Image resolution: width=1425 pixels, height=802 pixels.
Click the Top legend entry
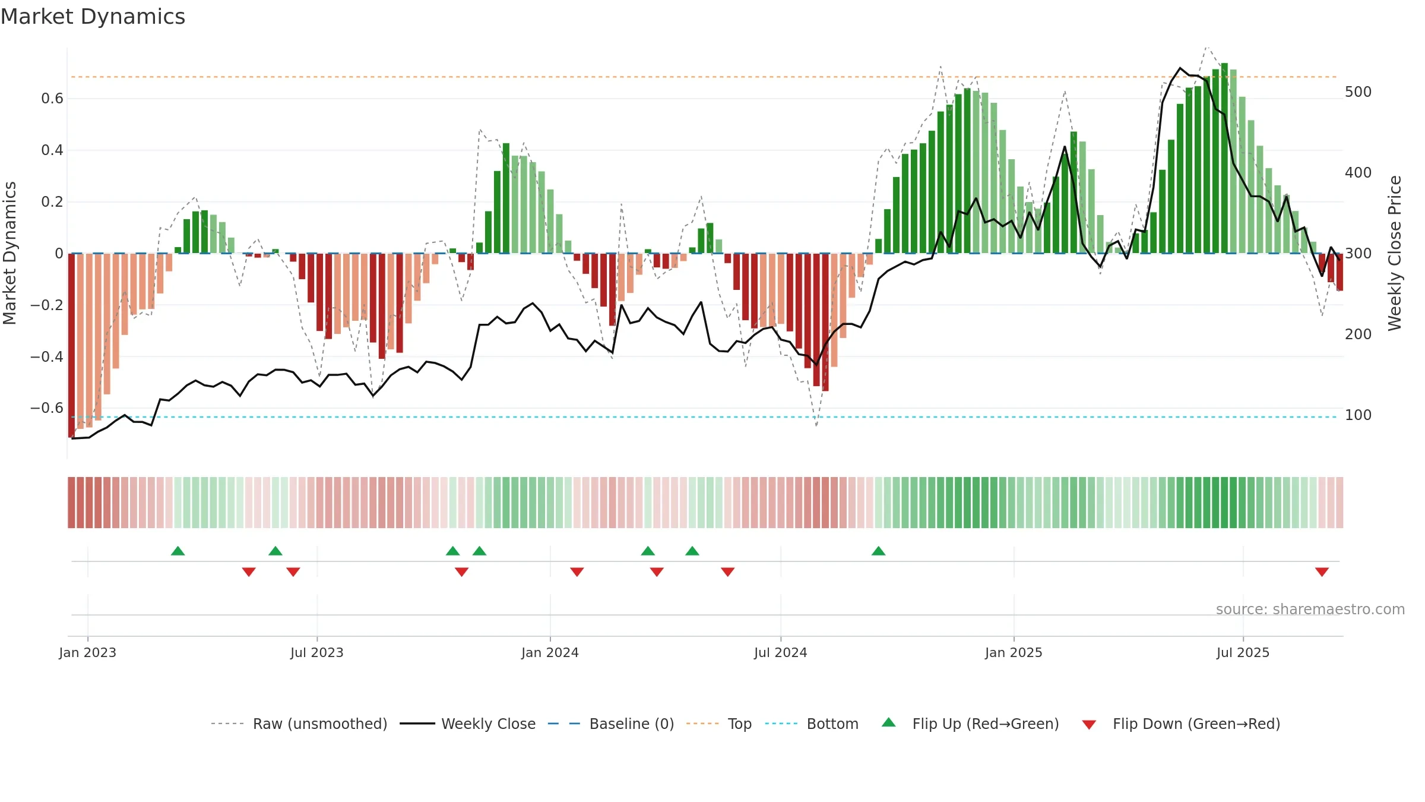718,724
